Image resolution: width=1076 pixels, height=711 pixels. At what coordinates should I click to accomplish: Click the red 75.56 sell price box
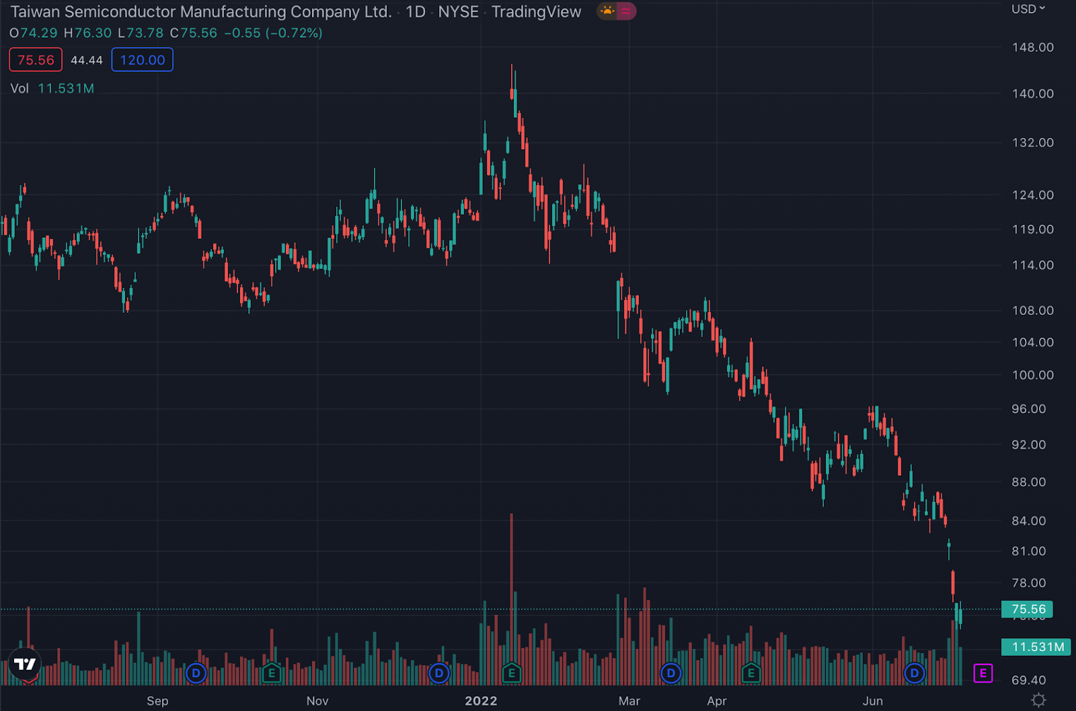[x=36, y=60]
